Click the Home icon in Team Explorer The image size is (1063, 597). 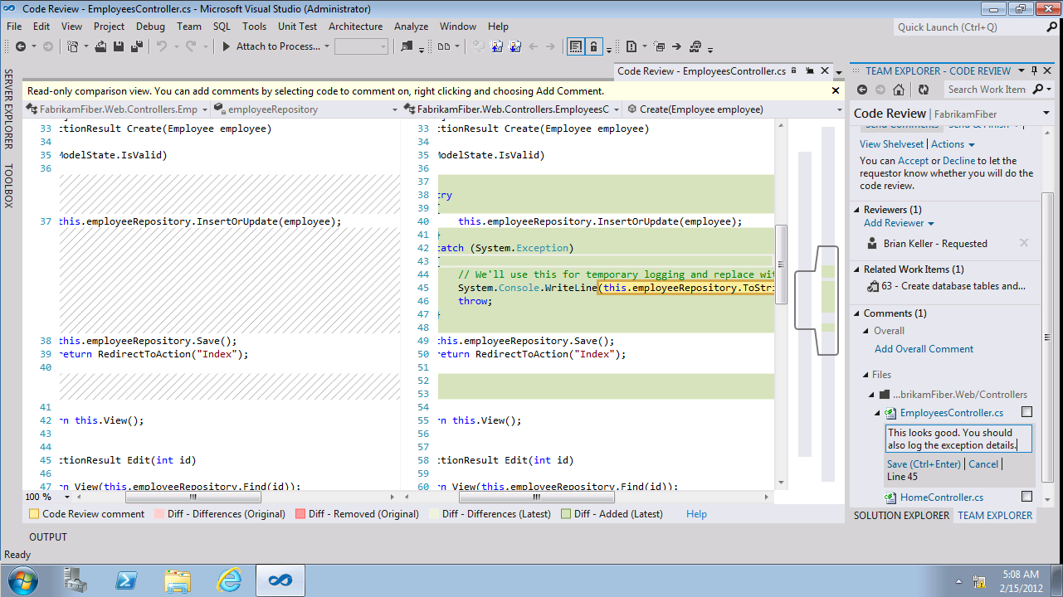(900, 90)
